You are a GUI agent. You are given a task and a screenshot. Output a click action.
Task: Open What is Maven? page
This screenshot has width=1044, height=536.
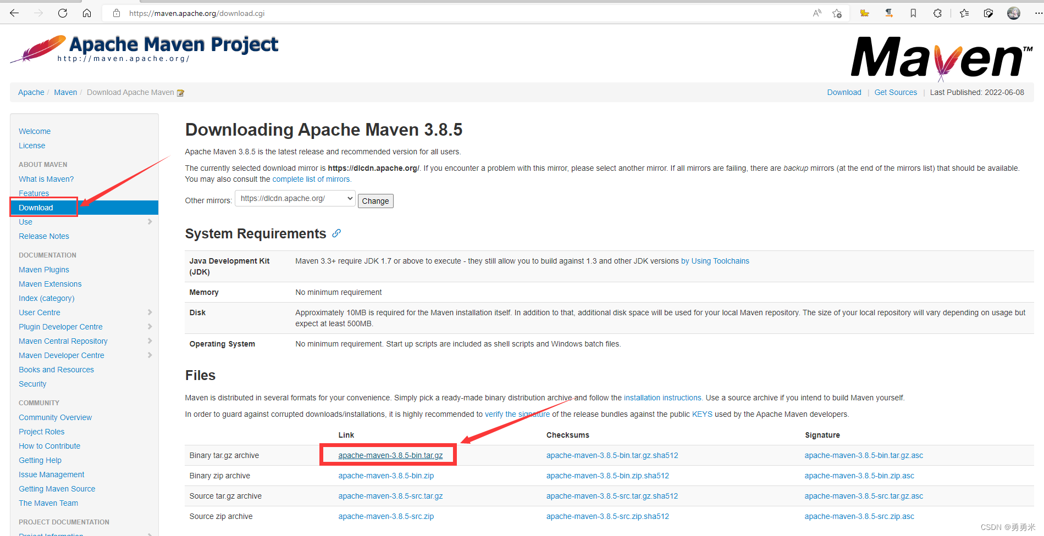pos(46,179)
